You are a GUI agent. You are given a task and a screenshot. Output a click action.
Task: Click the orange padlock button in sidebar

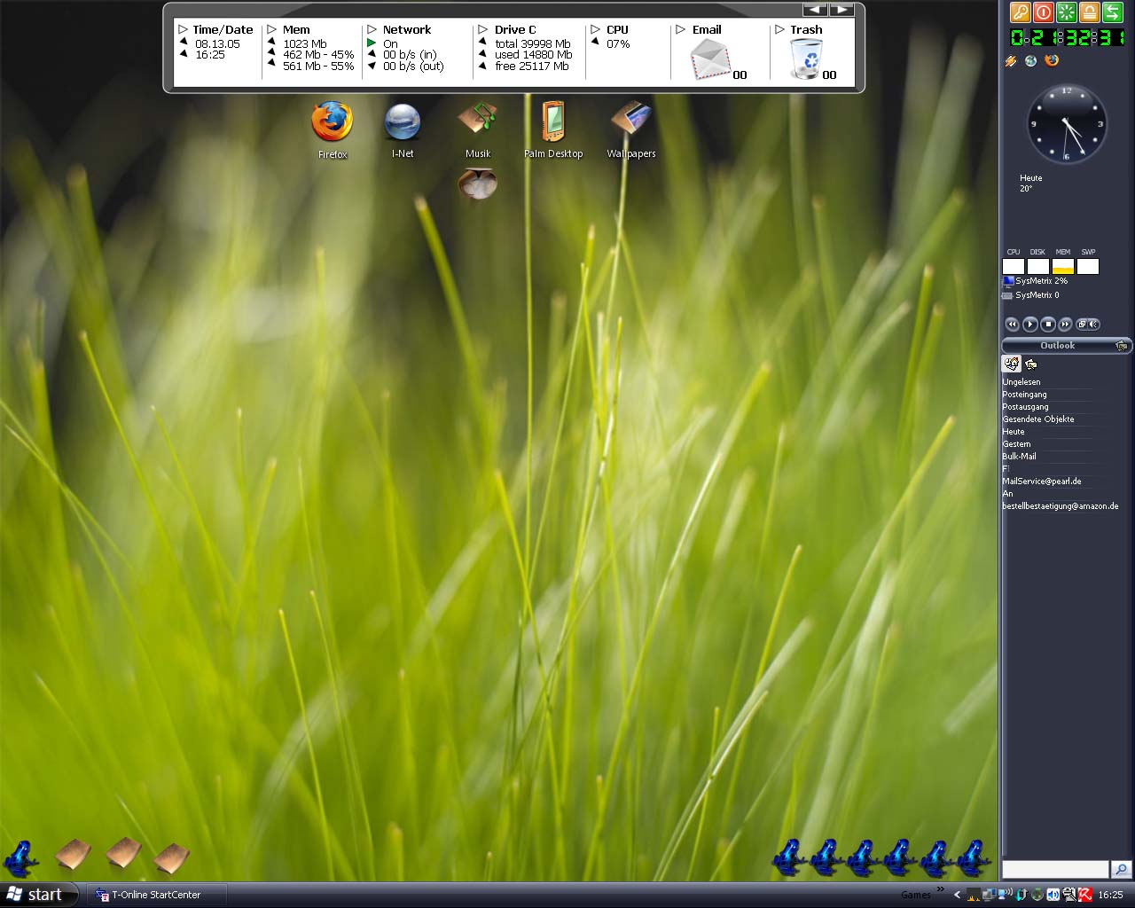pyautogui.click(x=1089, y=12)
